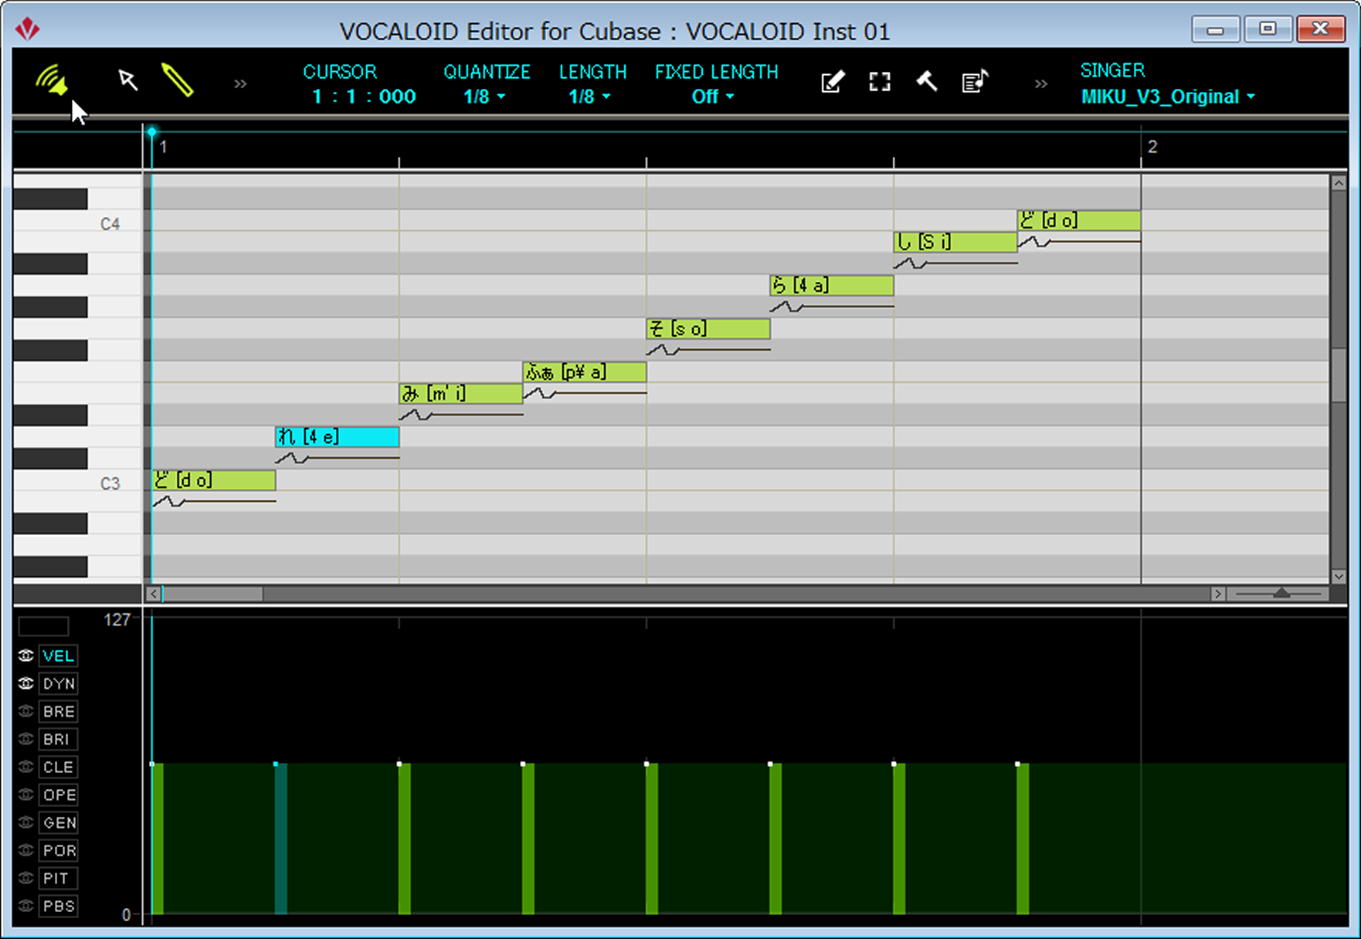Select the CLE parameter tab
1361x939 pixels.
pos(59,767)
